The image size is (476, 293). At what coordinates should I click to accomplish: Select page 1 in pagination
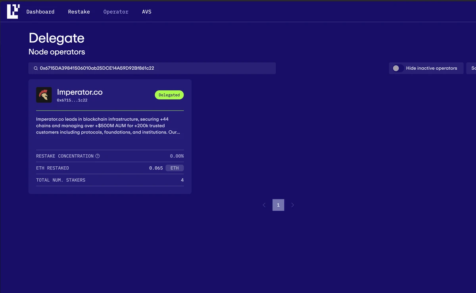278,205
